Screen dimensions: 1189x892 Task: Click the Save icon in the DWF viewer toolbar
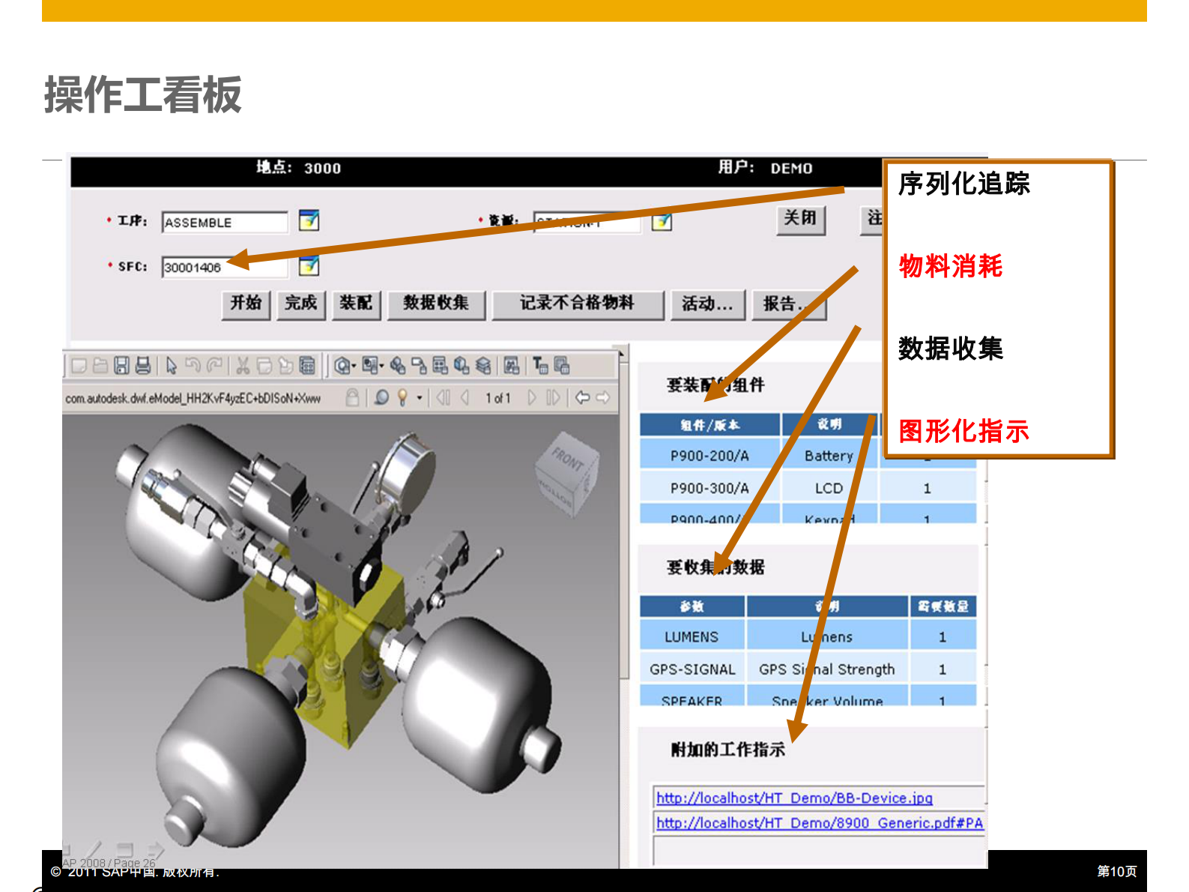click(121, 365)
